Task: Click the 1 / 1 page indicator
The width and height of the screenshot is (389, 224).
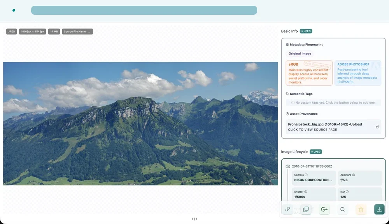Action: tap(194, 219)
